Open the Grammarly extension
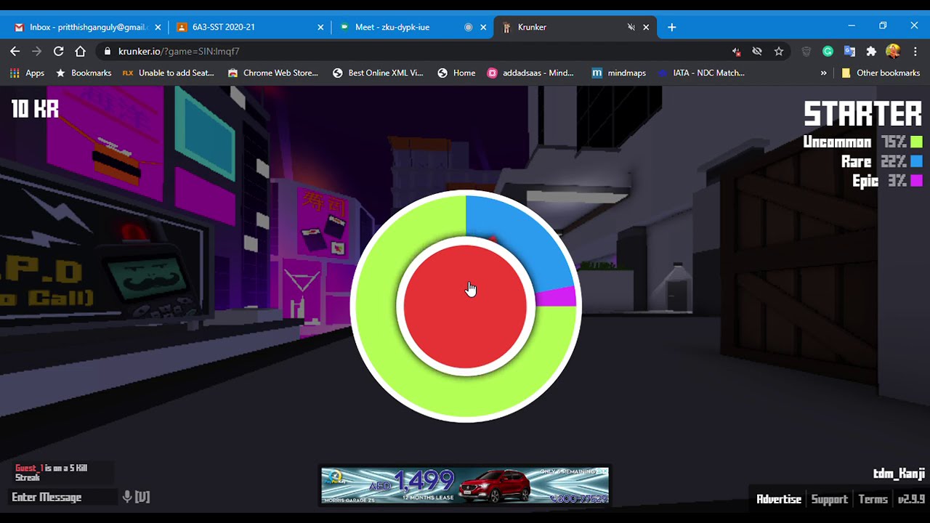 coord(828,52)
